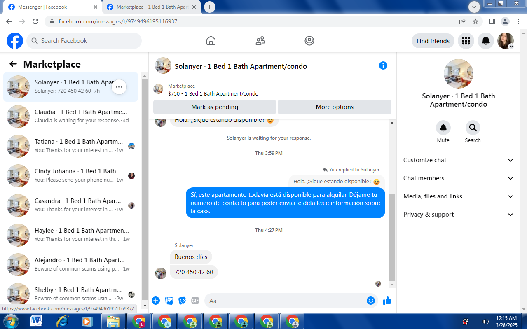Open the three-dot options on Solanyer chat
Image resolution: width=527 pixels, height=329 pixels.
point(119,87)
